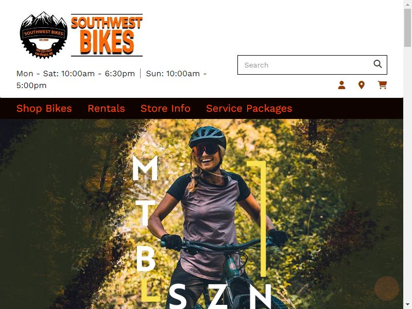Open the Rentals menu item
Screen dimensions: 412x309
(106, 109)
